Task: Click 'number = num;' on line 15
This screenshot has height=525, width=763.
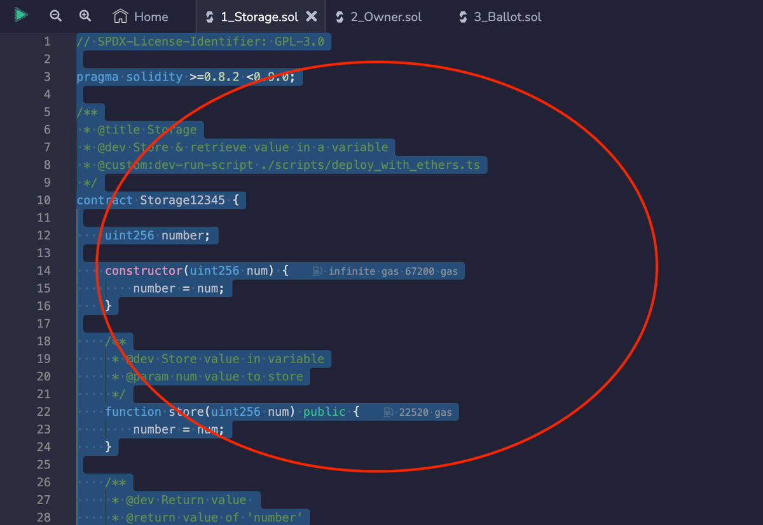Action: point(179,288)
